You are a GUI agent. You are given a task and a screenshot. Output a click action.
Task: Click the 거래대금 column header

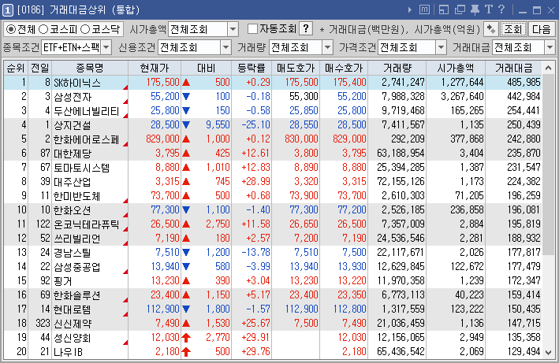[514, 68]
